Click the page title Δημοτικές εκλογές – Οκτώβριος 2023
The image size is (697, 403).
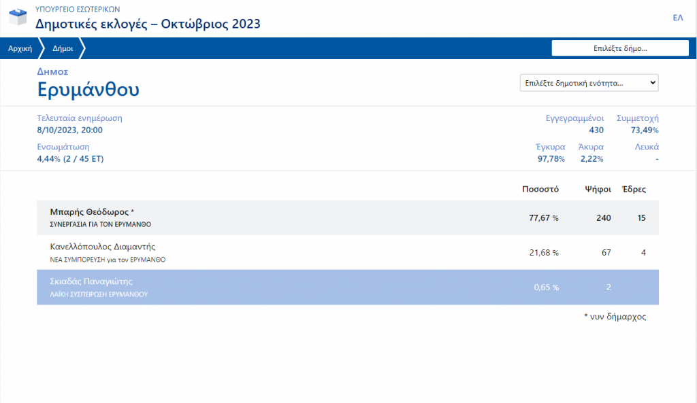(x=148, y=24)
